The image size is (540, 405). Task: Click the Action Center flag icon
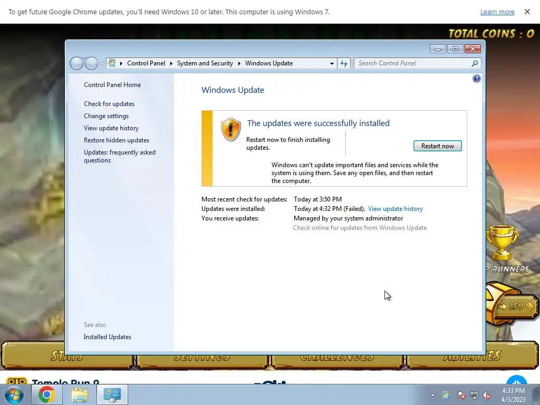461,395
